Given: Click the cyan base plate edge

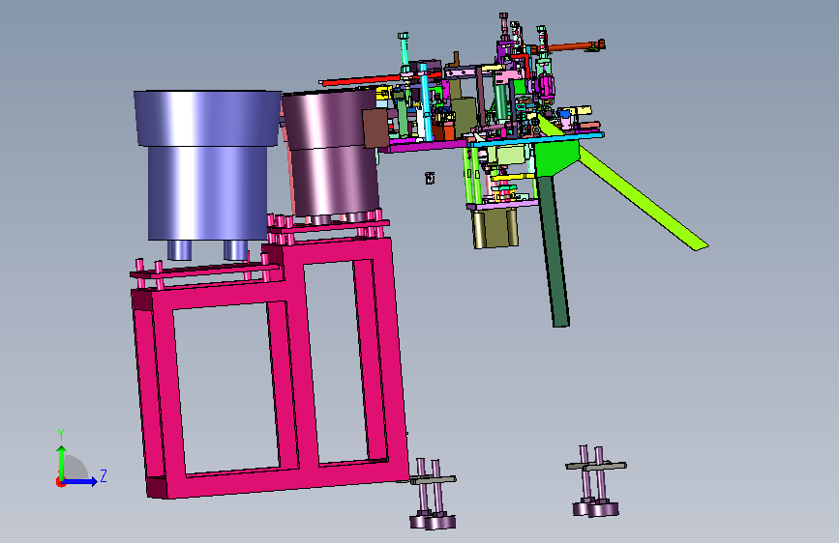Looking at the screenshot, I should [x=537, y=139].
